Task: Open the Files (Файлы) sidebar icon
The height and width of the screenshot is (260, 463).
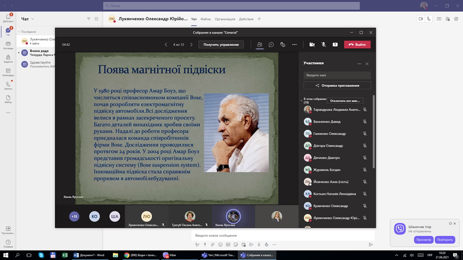Action: tap(8, 99)
